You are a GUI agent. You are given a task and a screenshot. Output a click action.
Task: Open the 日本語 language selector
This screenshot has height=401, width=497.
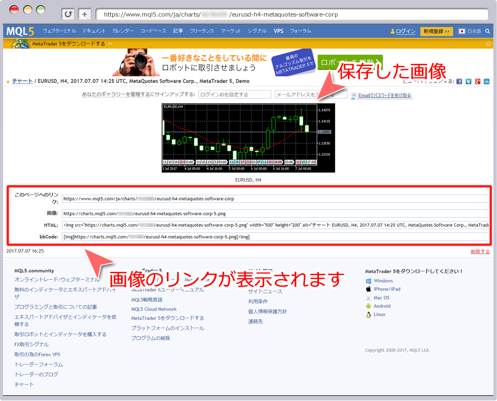470,31
